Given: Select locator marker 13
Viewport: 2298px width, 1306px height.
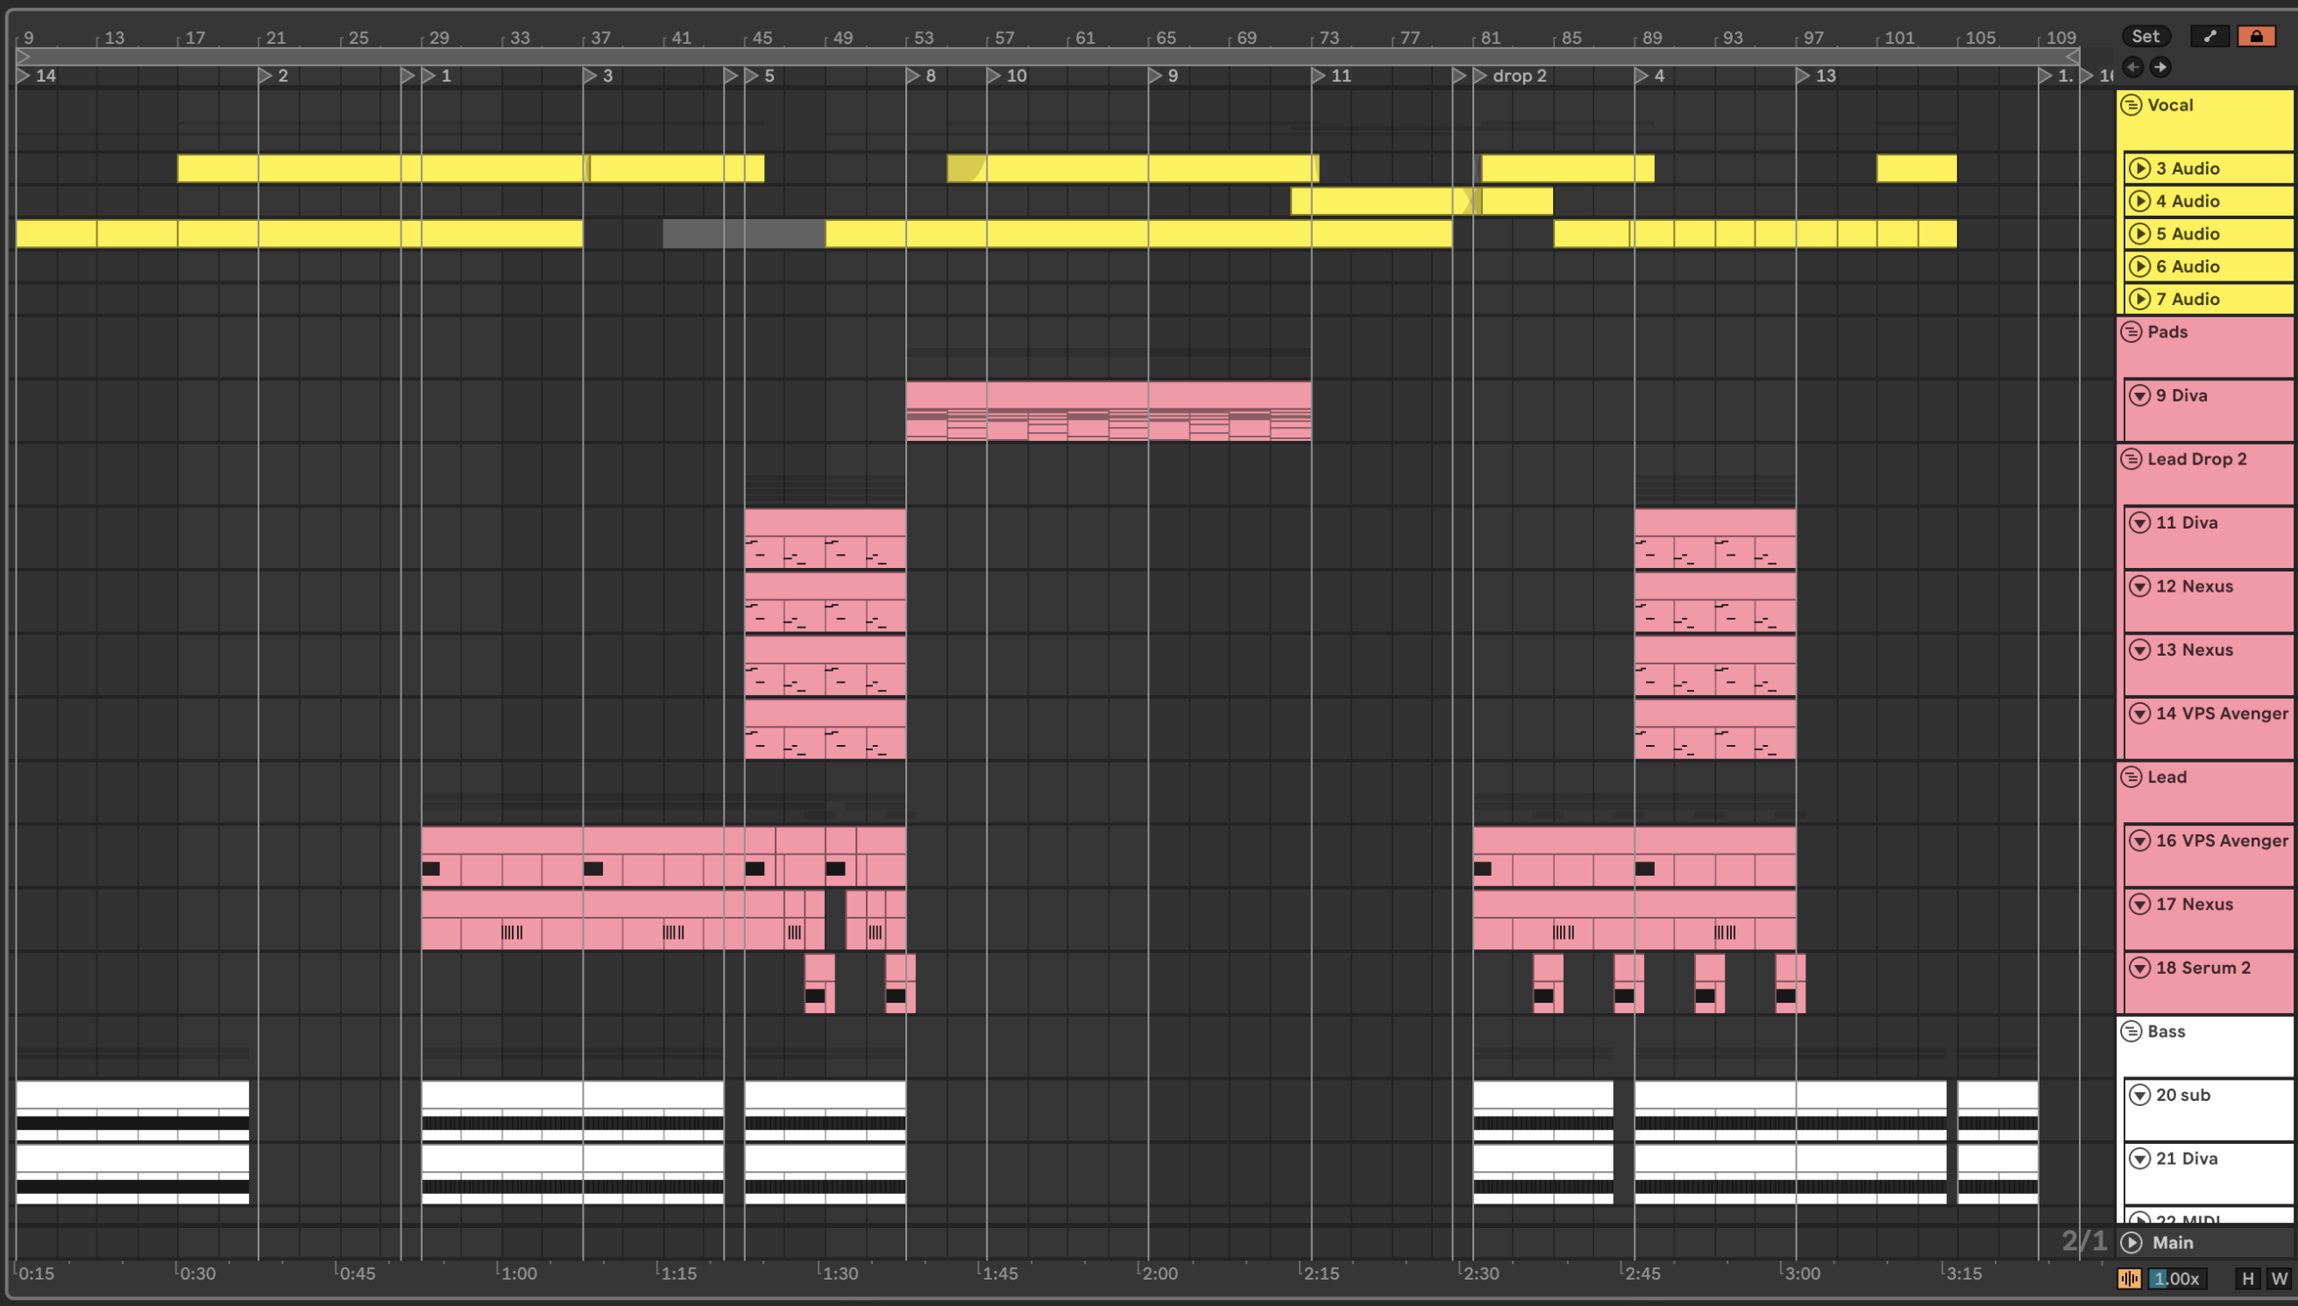Looking at the screenshot, I should tap(1818, 76).
